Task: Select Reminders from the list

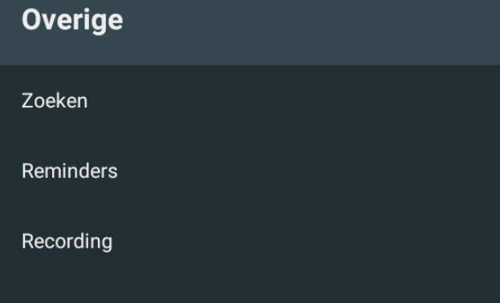Action: click(250, 171)
